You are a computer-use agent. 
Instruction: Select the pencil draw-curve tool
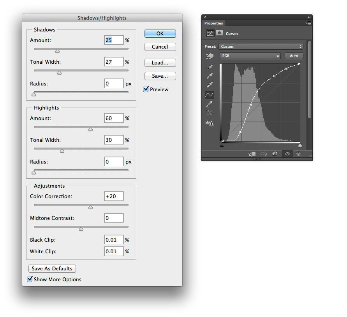[210, 104]
